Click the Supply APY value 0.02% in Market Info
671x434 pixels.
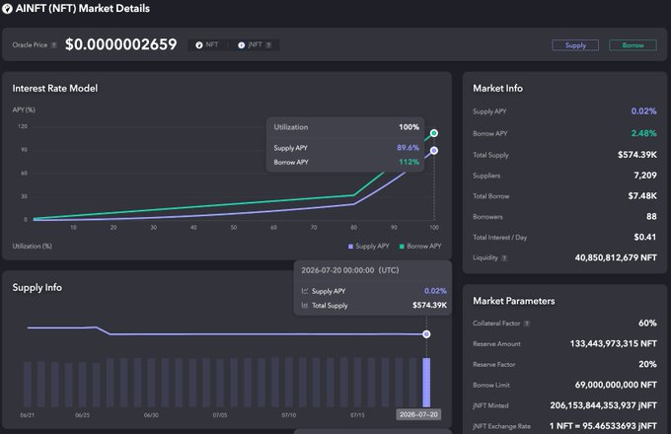click(643, 111)
